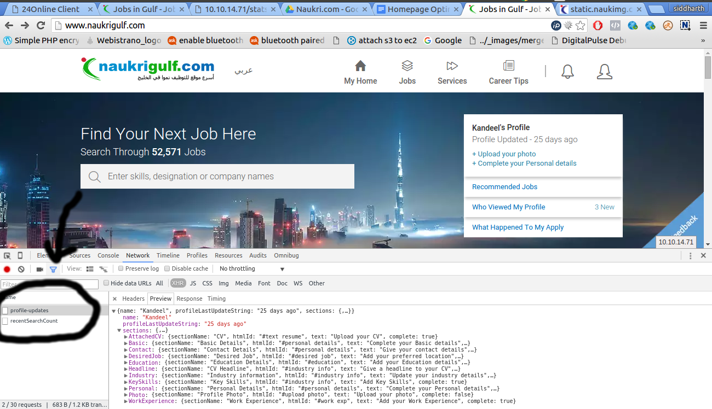The image size is (712, 409).
Task: Select the XHR filter pill
Action: [177, 283]
